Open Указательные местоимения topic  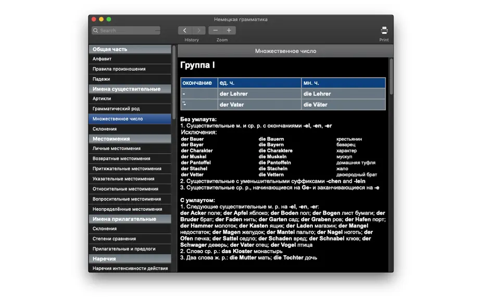tap(130, 179)
